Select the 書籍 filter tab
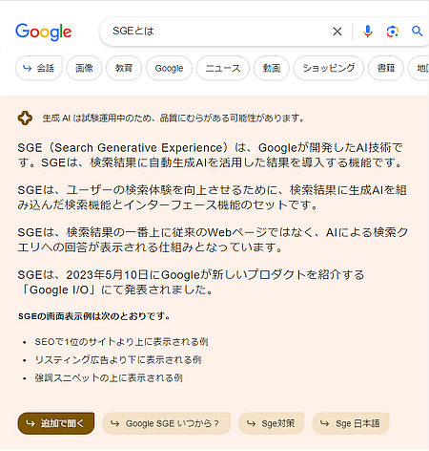 coord(386,68)
